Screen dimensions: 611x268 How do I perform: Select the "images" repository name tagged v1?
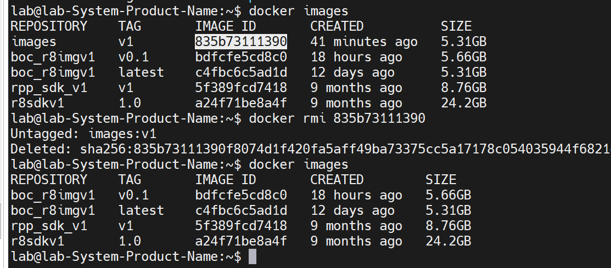34,42
